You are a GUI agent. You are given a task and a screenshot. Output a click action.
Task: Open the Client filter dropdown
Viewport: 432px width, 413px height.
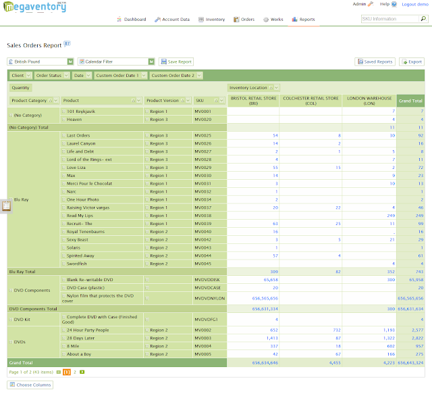pyautogui.click(x=28, y=75)
